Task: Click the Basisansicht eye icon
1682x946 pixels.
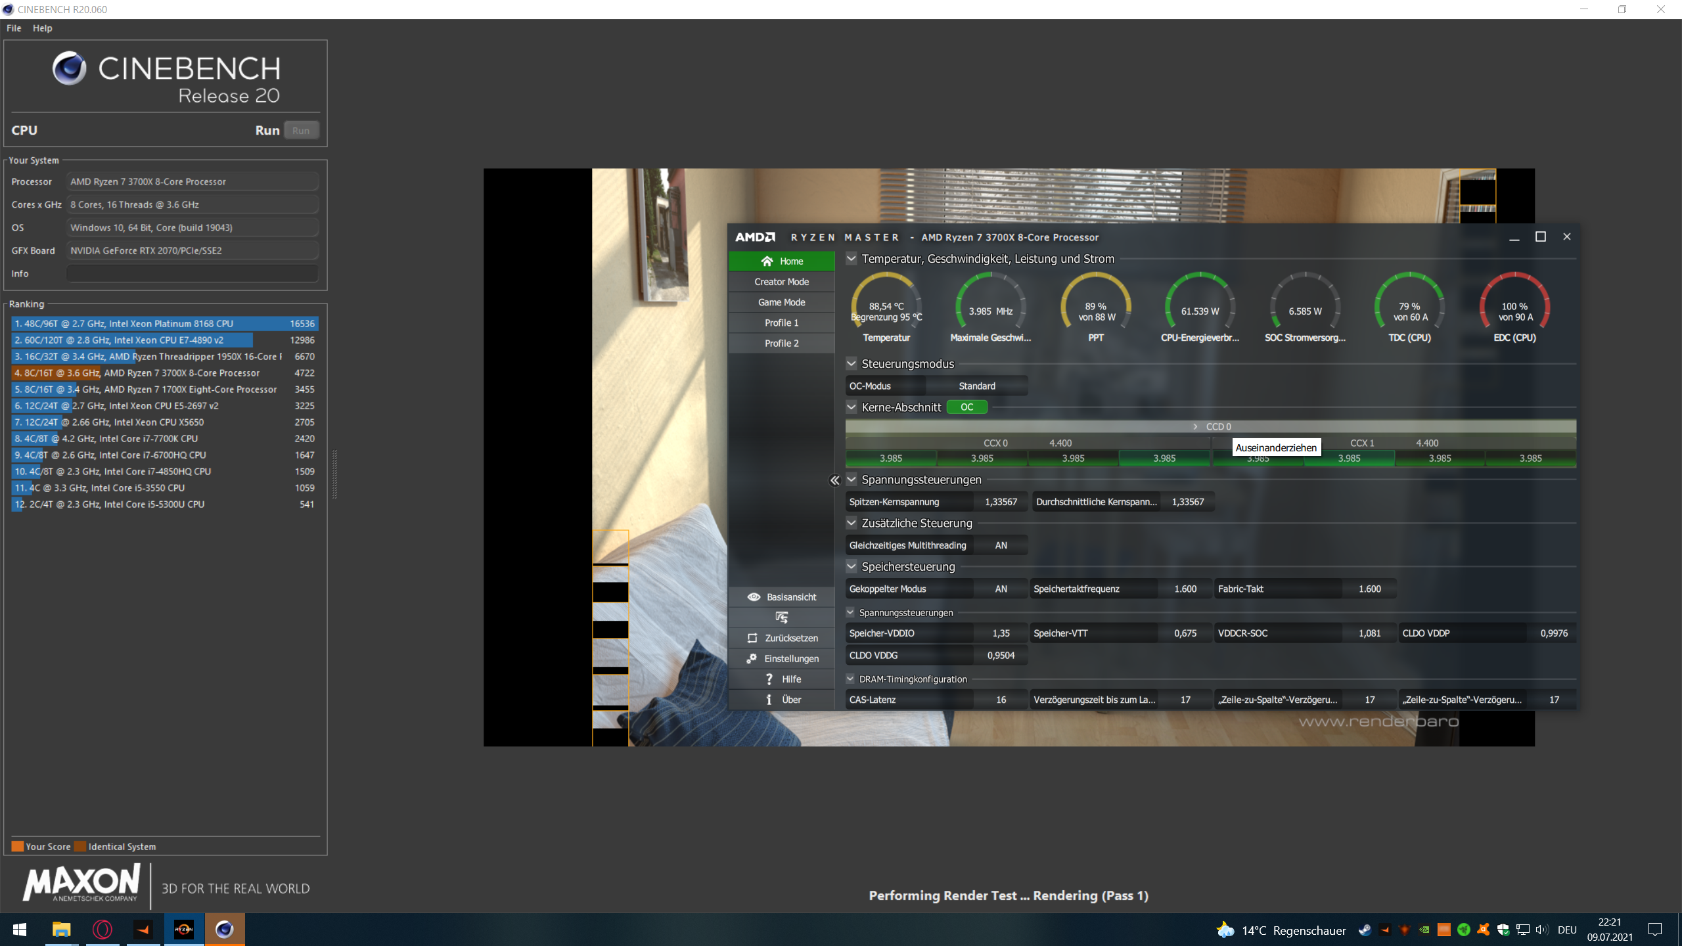Action: click(754, 597)
